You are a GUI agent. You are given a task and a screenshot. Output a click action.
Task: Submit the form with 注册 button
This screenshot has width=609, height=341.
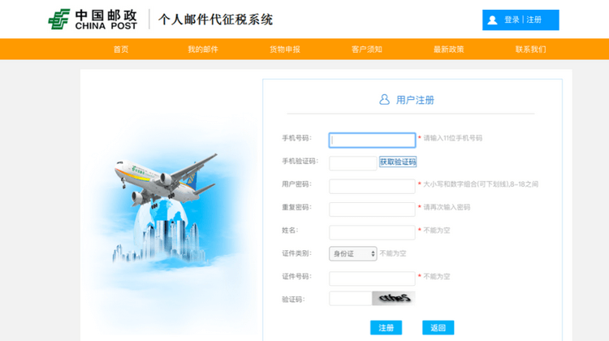(386, 328)
